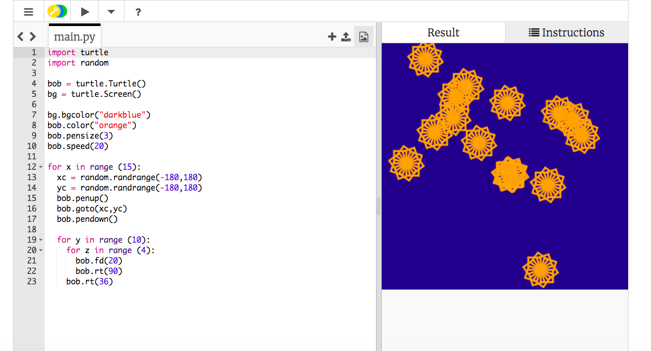The image size is (651, 351).
Task: Click the 'bob.penup()' line
Action: coord(83,198)
